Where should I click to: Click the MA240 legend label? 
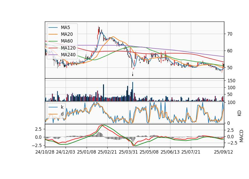point(68,55)
